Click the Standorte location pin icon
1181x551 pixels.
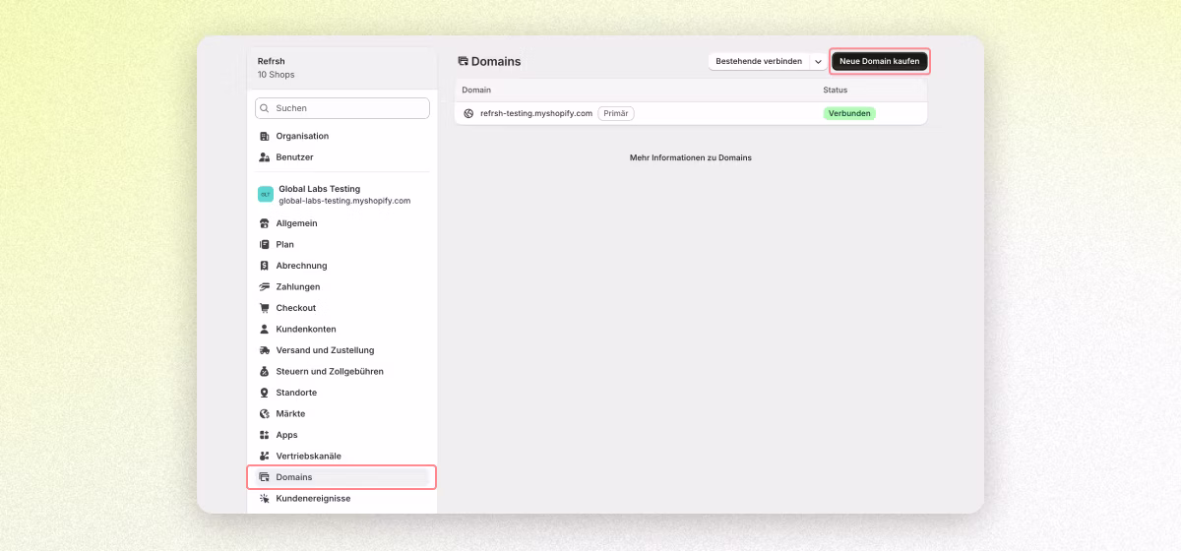264,393
